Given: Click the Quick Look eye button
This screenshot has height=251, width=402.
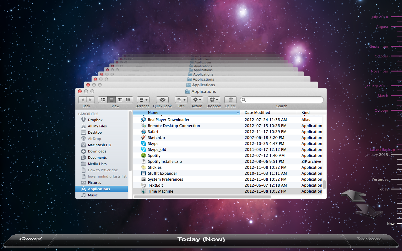Looking at the screenshot, I should coord(162,100).
